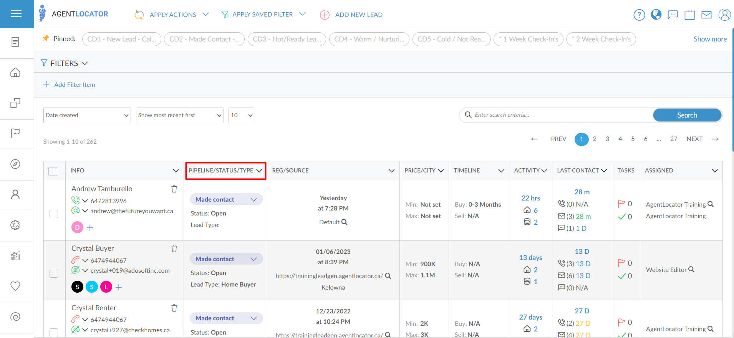Screen dimensions: 734x338
Task: Add tag plus icon for Crystal Buyer
Action: click(119, 287)
